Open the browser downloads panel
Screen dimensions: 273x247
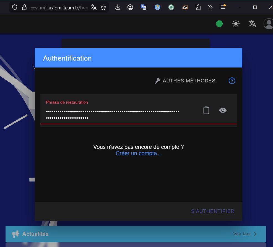(118, 7)
